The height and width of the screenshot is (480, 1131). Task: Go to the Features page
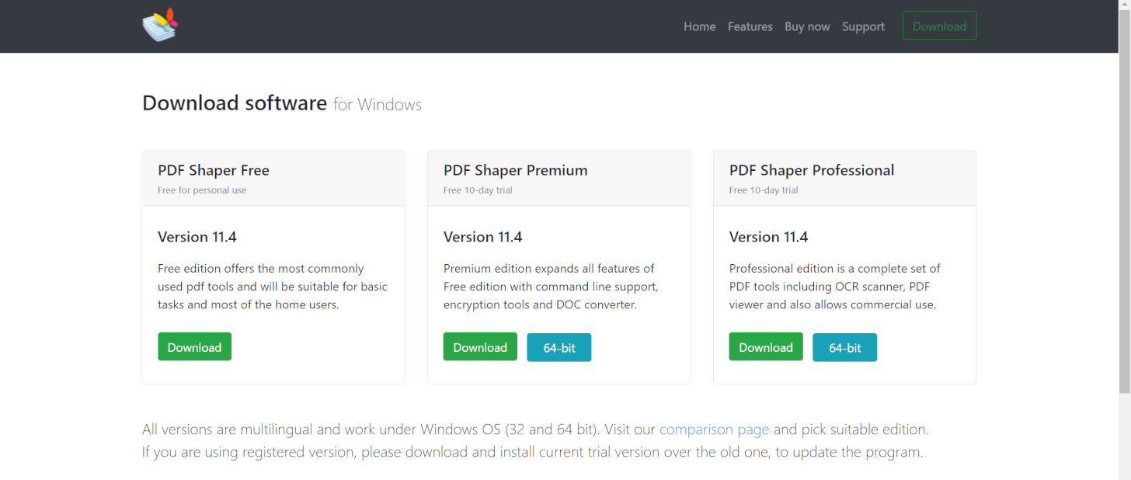[x=750, y=26]
